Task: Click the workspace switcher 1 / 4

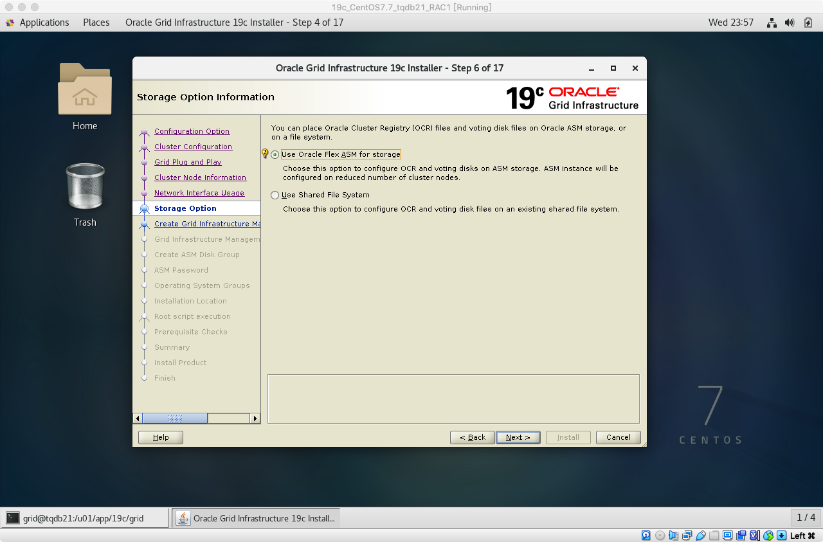Action: click(x=806, y=518)
